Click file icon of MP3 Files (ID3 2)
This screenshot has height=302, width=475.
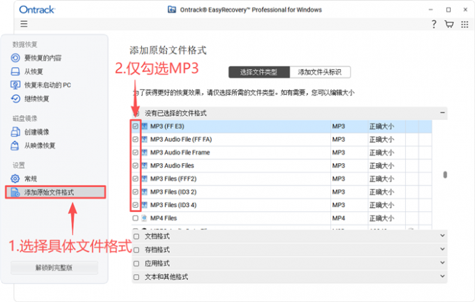coord(145,192)
